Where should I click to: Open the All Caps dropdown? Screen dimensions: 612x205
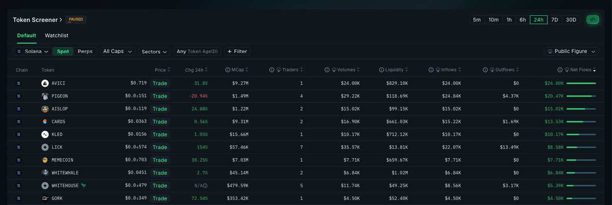click(x=118, y=51)
